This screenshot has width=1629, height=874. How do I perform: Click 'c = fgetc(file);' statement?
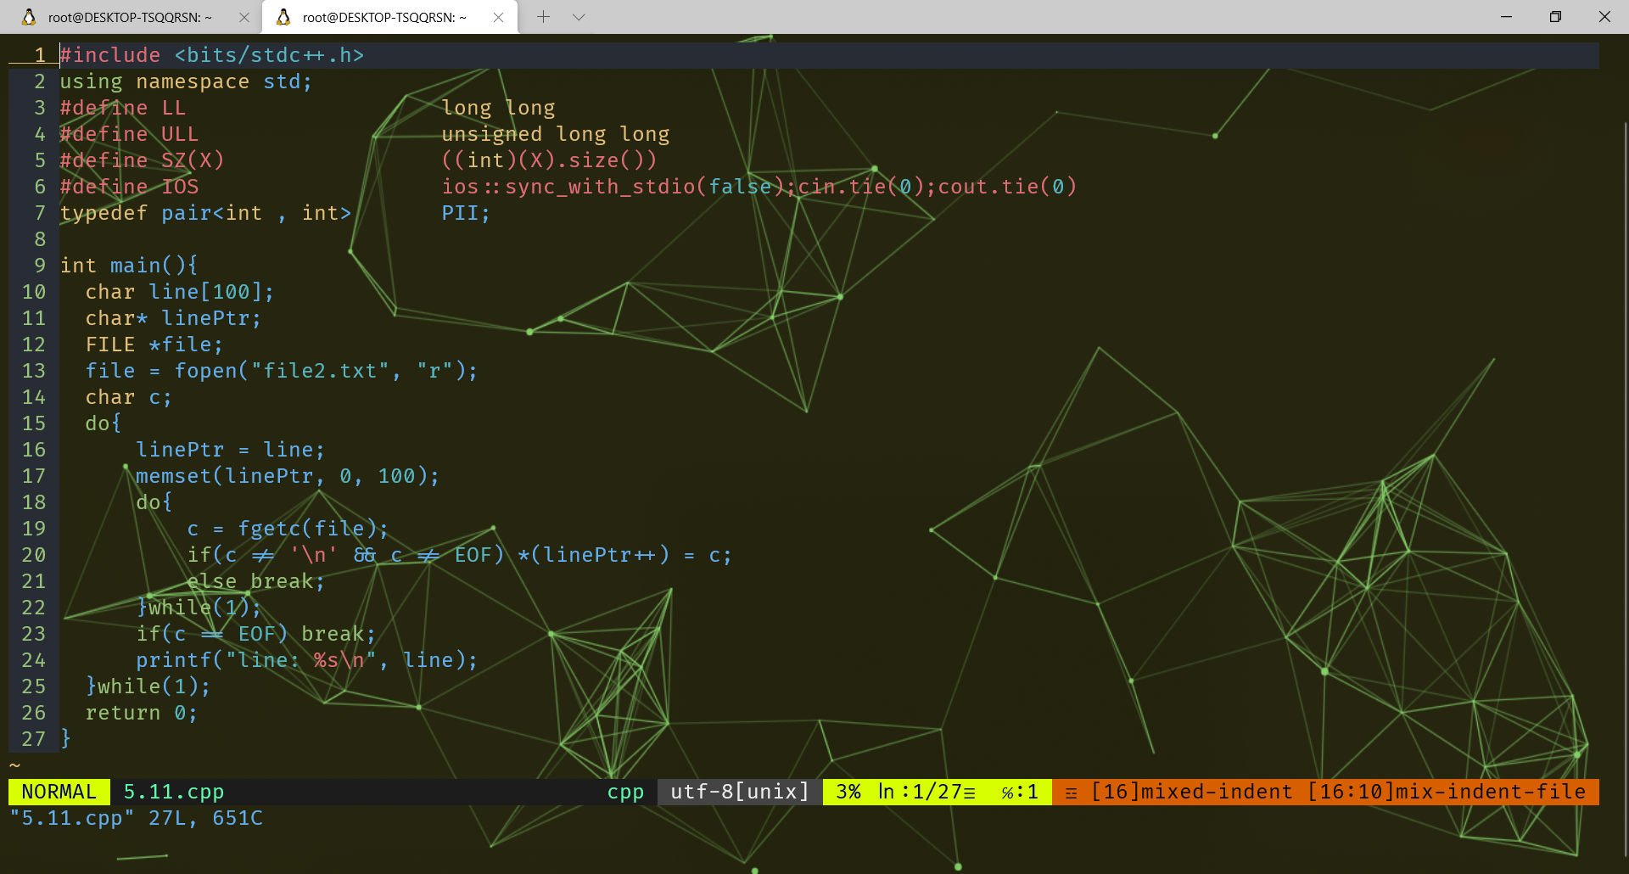click(x=288, y=529)
